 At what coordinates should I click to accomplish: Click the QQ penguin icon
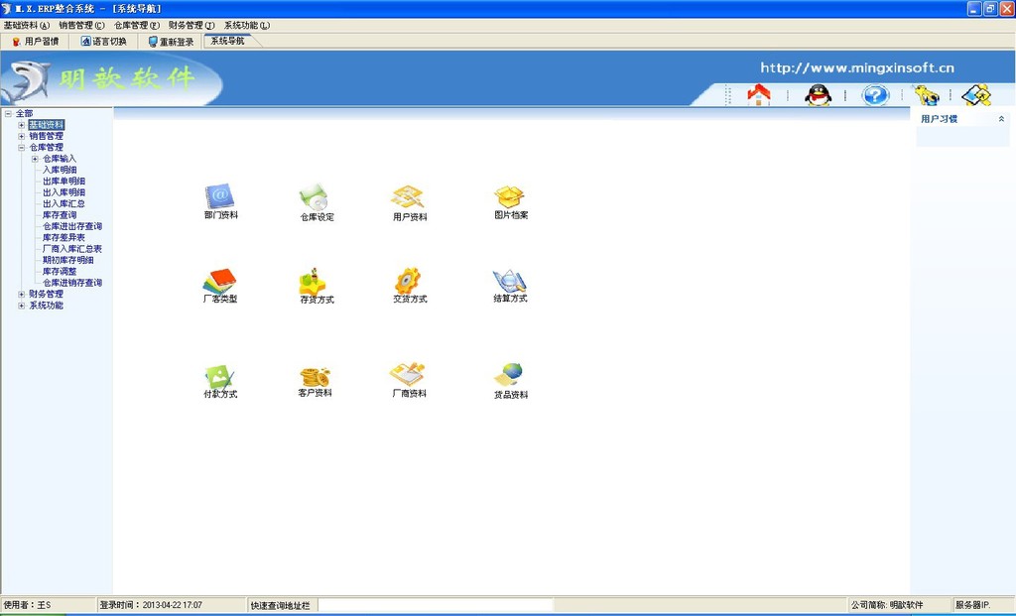coord(818,95)
